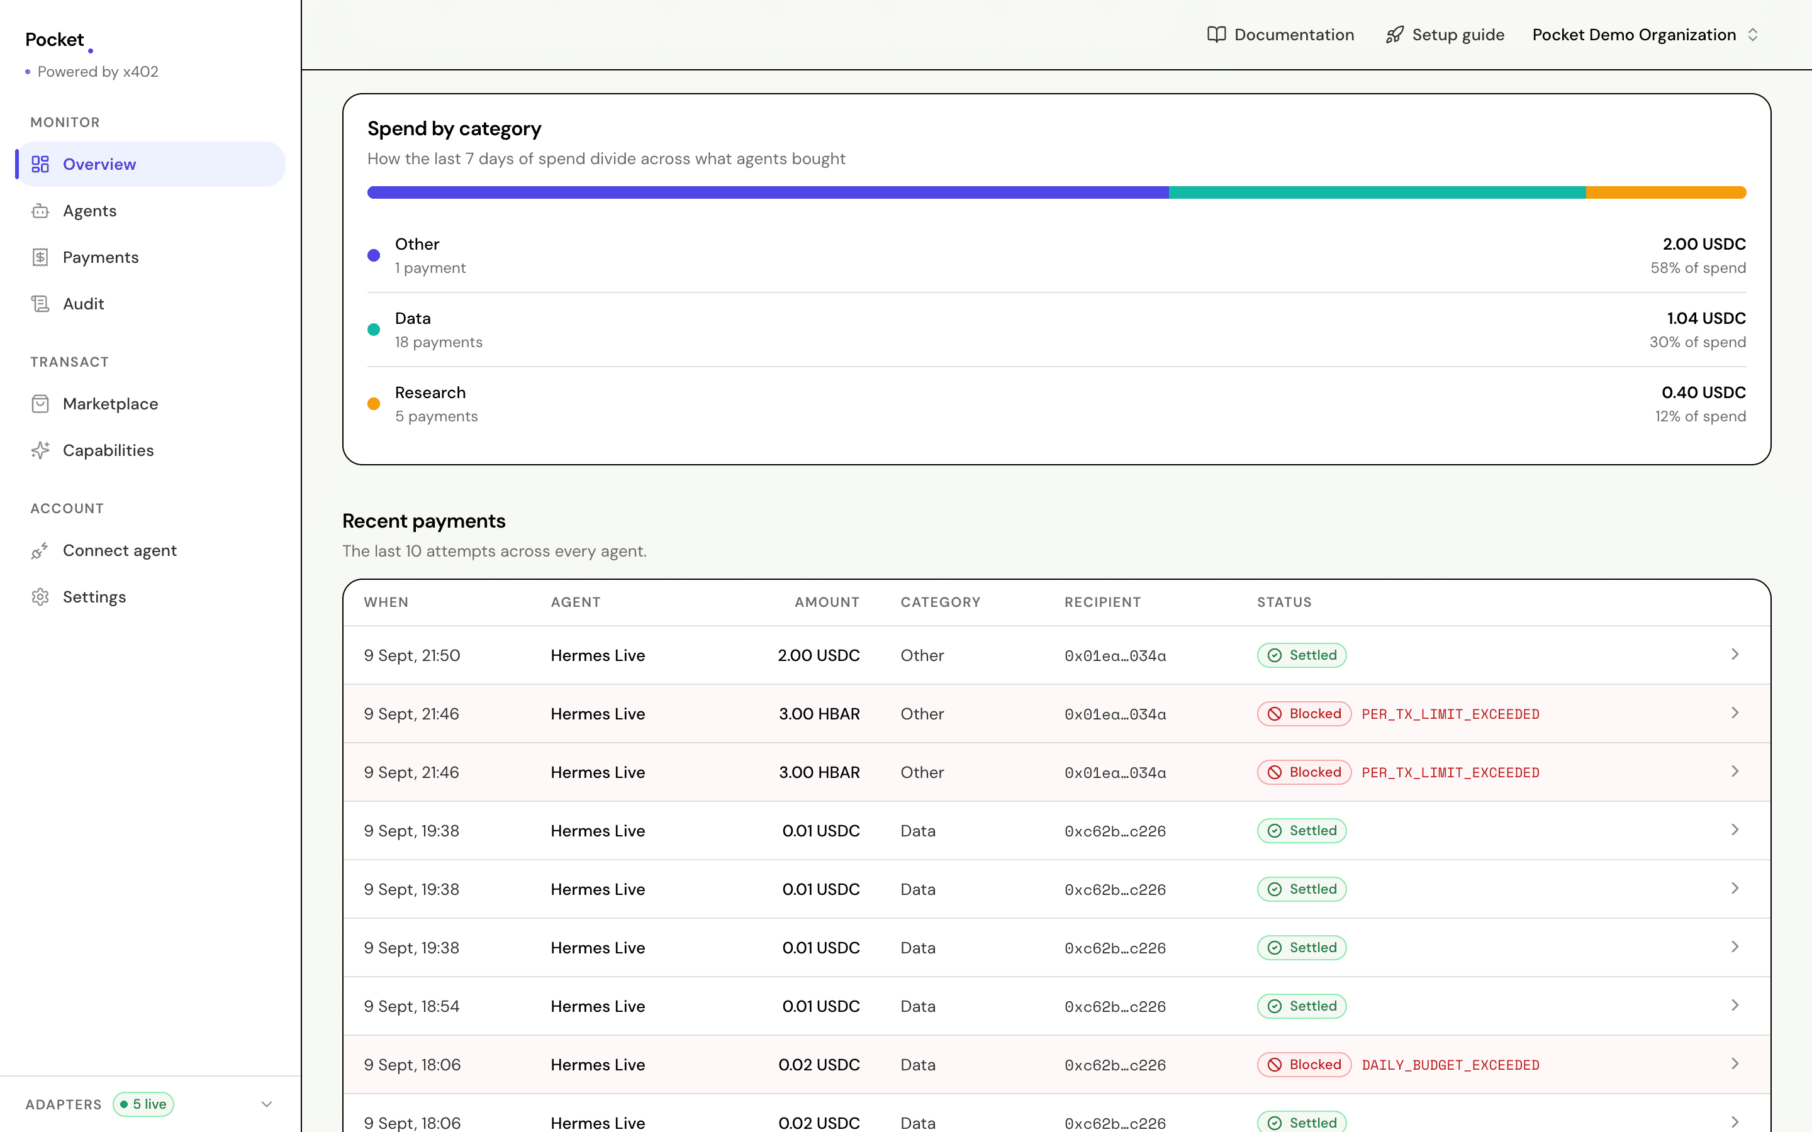
Task: Click the 9 Sept, 18:54 timestamp
Action: [x=412, y=1006]
